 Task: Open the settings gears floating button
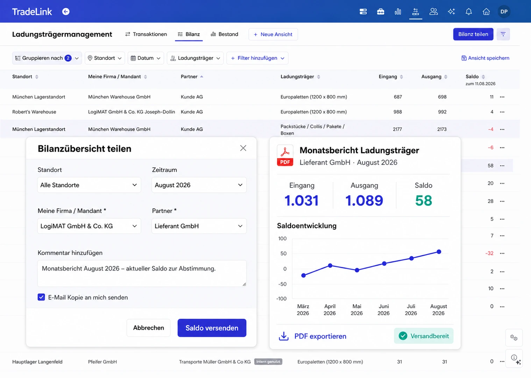tap(514, 337)
